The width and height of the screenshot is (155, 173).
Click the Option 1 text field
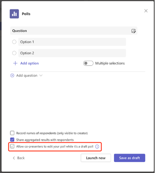[72, 42]
